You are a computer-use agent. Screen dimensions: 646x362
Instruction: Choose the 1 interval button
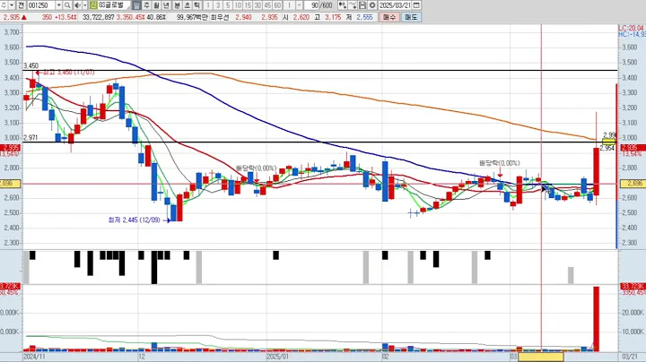coord(208,5)
